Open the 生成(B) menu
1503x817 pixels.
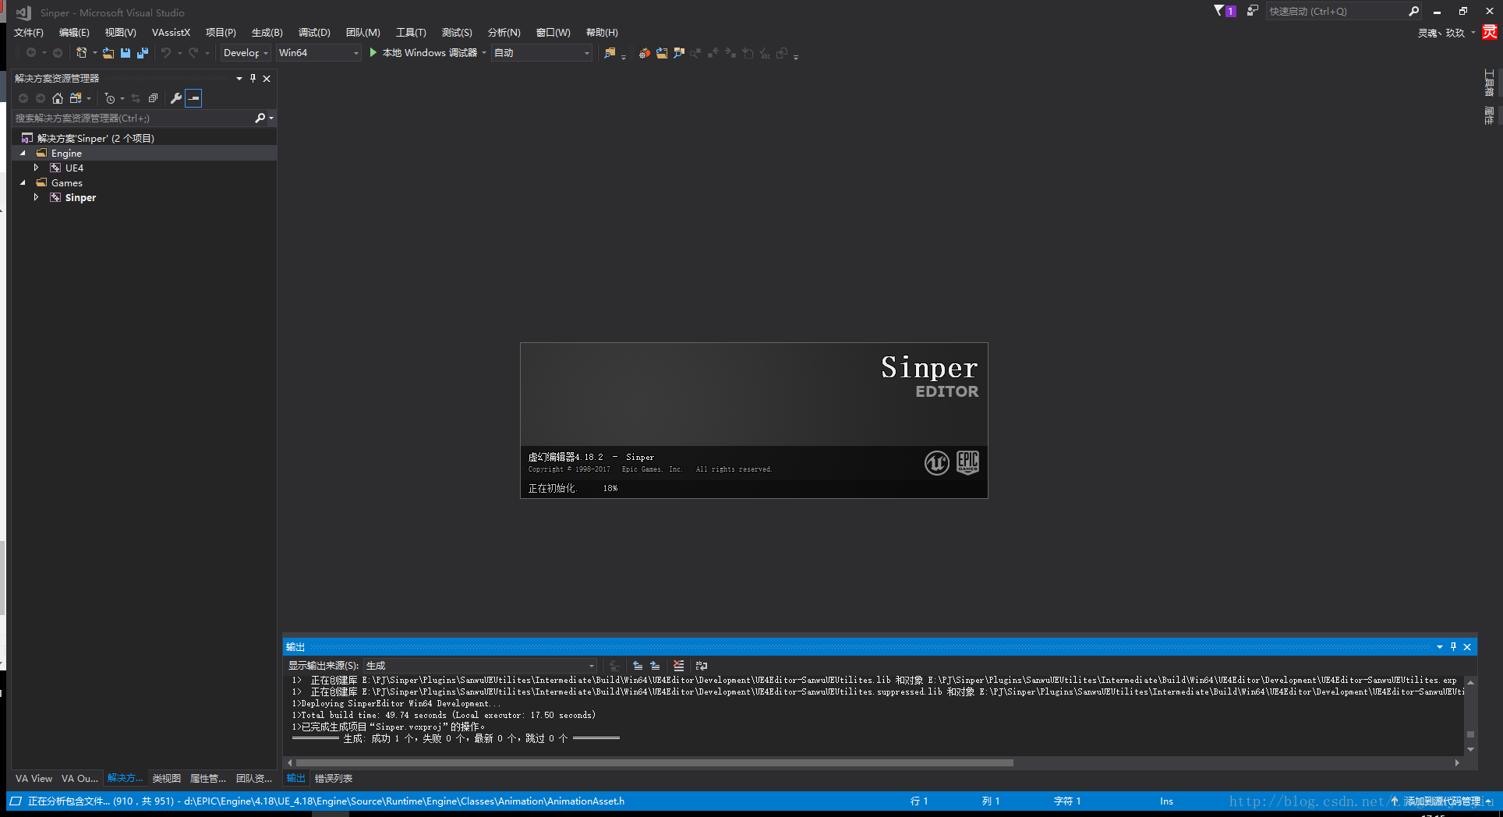tap(267, 33)
